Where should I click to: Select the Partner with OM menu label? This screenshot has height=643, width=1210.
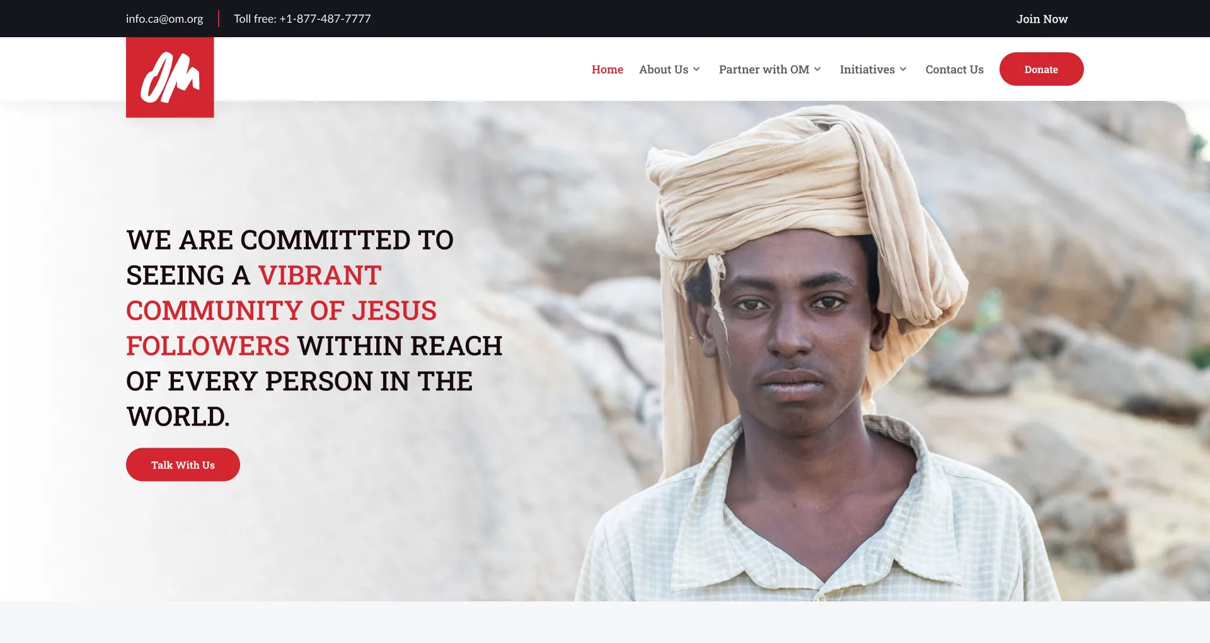[x=764, y=69]
